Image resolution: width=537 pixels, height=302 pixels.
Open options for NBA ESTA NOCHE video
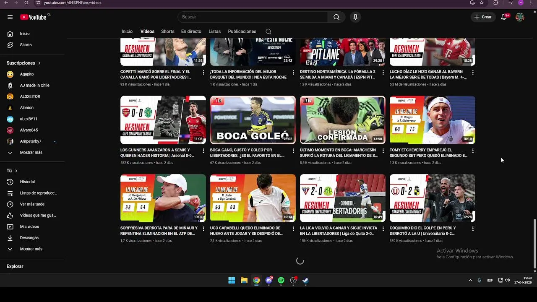click(293, 73)
